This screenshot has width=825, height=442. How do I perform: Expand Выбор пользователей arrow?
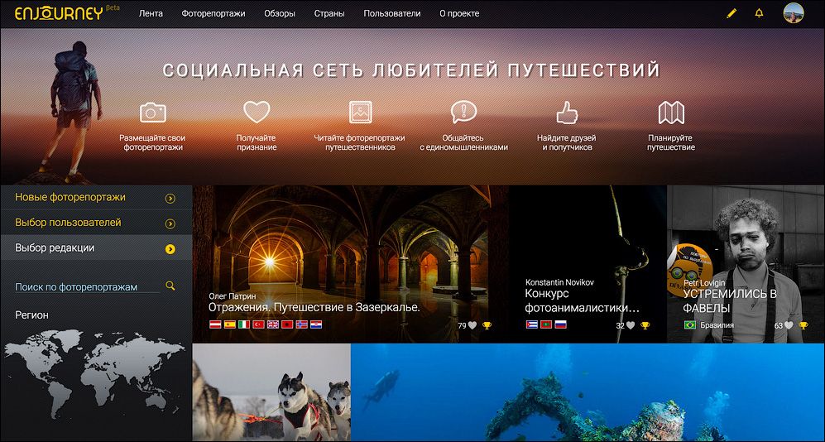(x=170, y=223)
